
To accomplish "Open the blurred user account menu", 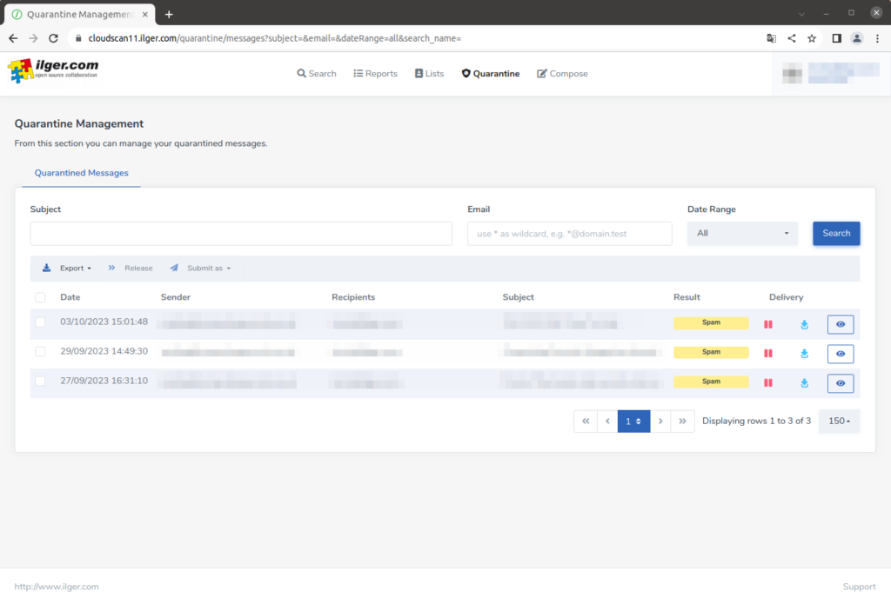I will (831, 73).
